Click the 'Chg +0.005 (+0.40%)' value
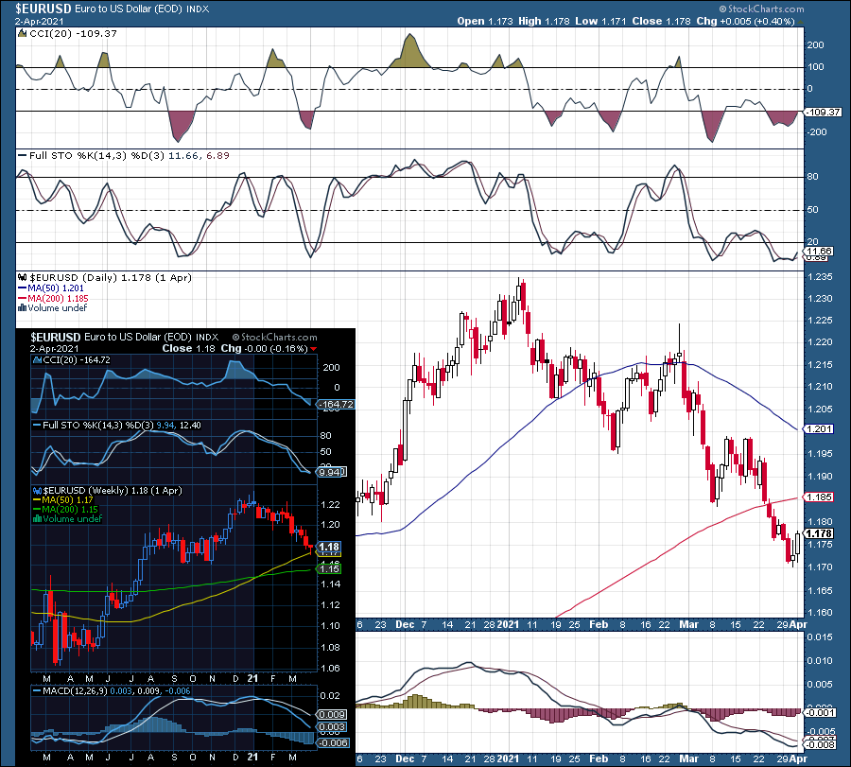 pyautogui.click(x=745, y=21)
